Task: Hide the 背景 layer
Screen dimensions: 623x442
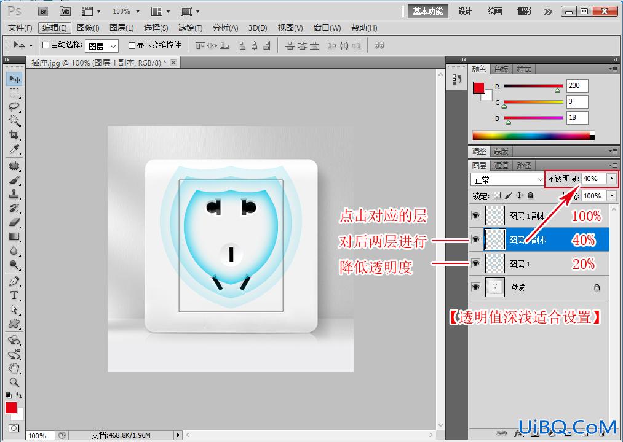Action: coord(475,287)
